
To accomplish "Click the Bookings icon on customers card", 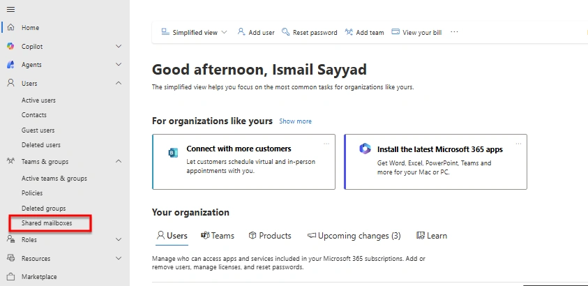I will (x=173, y=153).
